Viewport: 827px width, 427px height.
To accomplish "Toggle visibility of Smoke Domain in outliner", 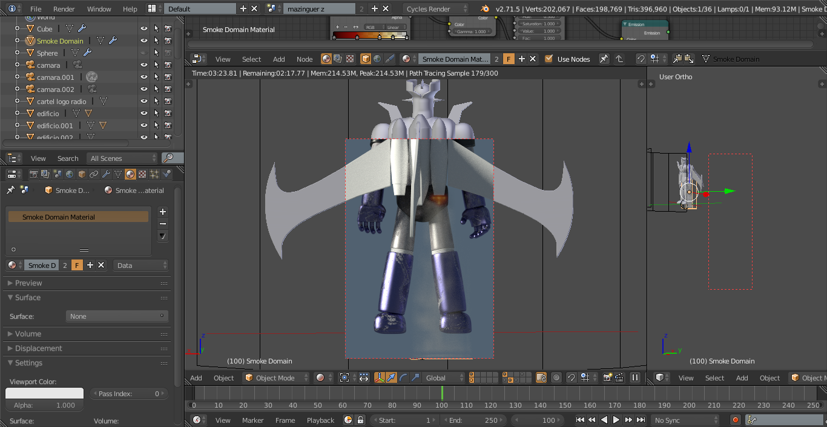I will [144, 41].
